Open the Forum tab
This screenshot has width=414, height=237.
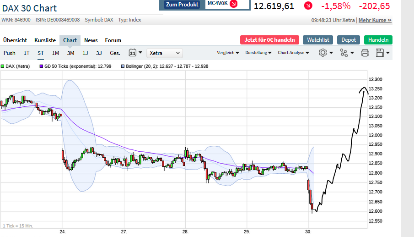(113, 40)
